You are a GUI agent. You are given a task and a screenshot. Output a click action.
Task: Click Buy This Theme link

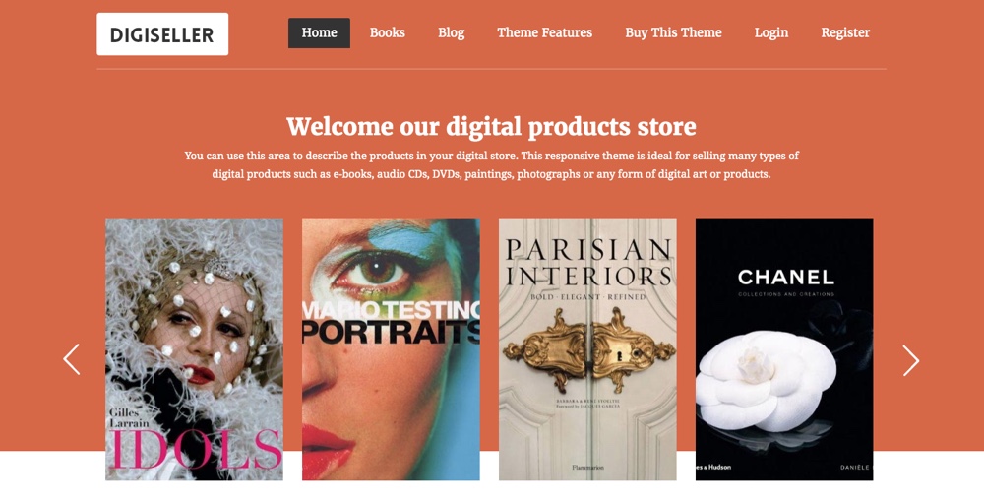click(x=673, y=32)
